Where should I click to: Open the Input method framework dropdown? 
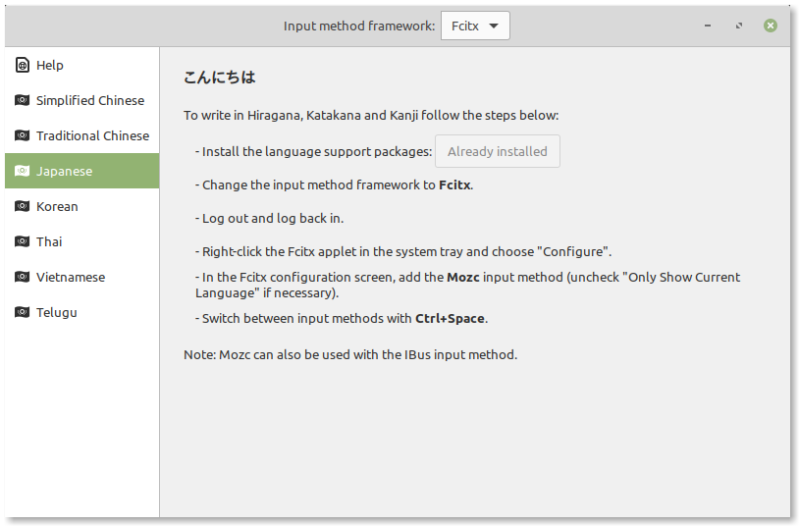pos(475,26)
